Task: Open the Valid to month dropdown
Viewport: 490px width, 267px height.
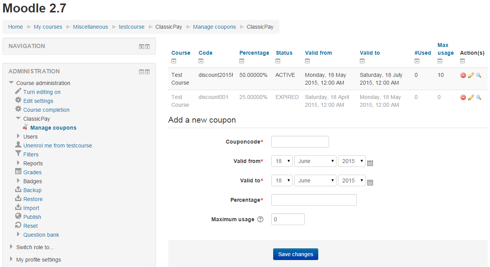Action: pyautogui.click(x=315, y=180)
